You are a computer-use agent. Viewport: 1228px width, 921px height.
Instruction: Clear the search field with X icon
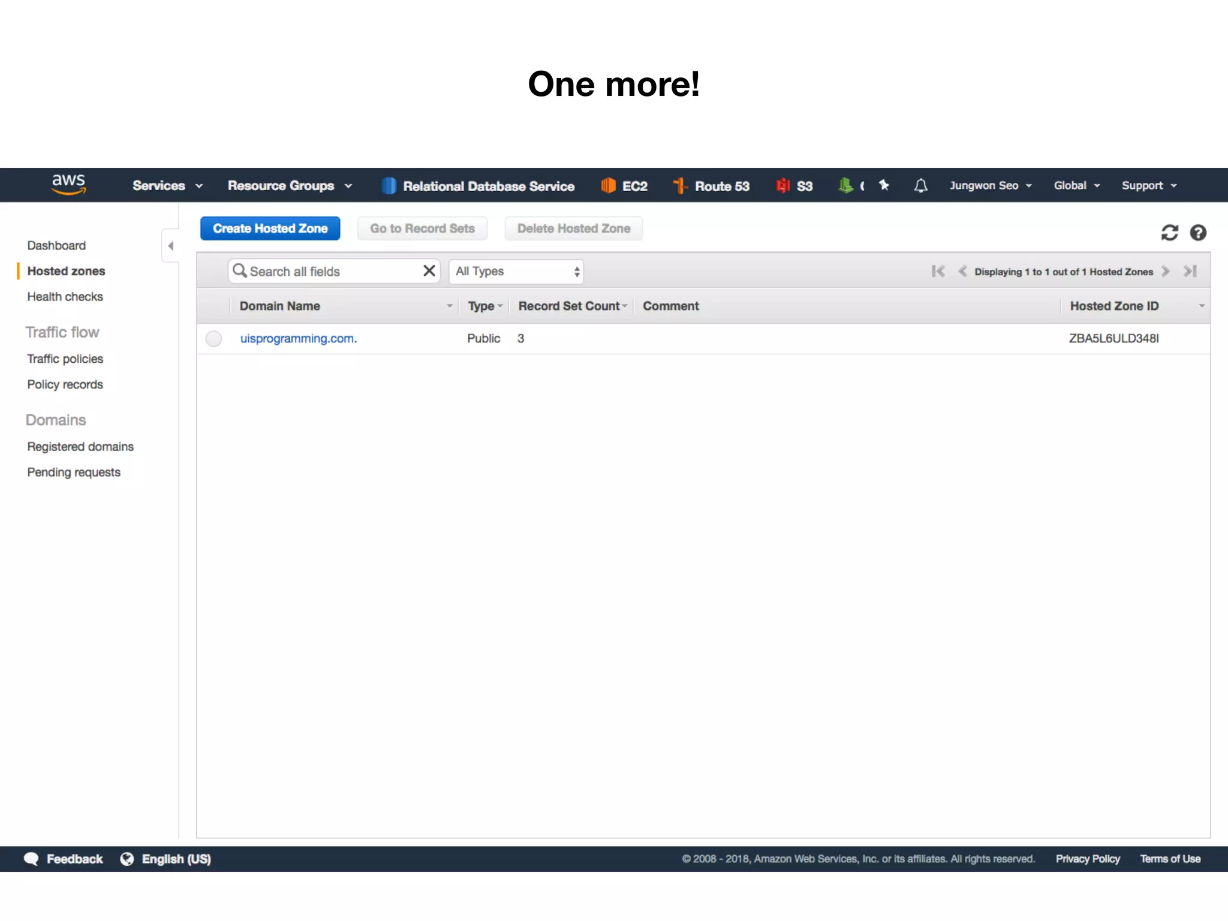[429, 271]
